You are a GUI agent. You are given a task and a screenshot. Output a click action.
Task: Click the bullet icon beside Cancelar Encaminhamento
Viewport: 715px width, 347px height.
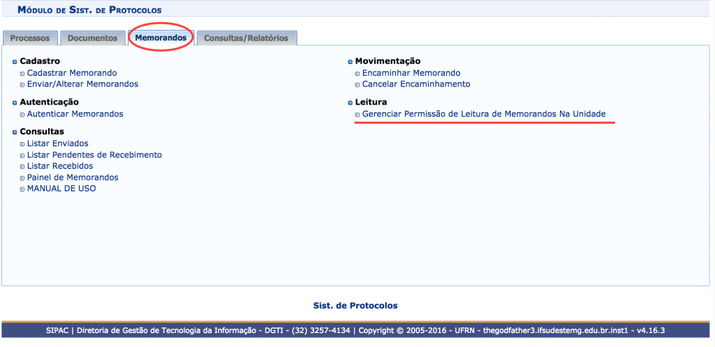[x=357, y=84]
